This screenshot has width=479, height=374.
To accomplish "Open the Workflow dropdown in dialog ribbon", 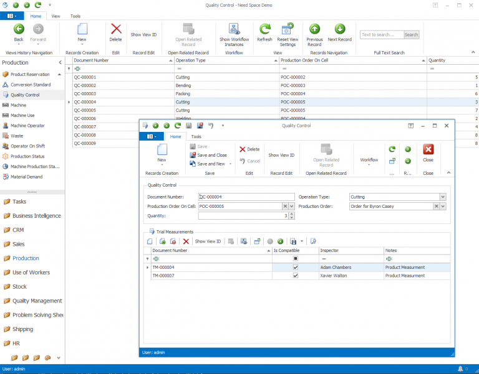I will [369, 161].
